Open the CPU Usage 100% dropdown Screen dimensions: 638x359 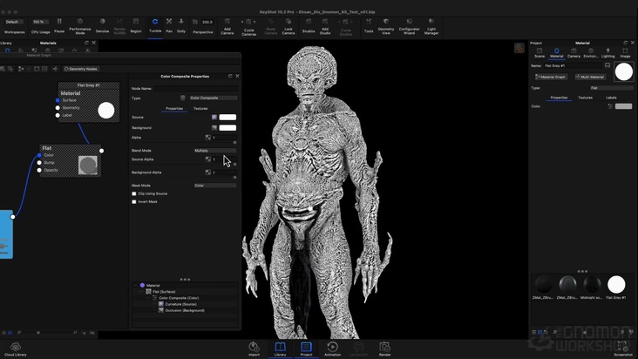tap(40, 22)
